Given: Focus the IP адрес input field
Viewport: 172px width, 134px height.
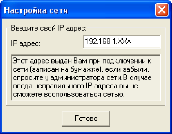Looking at the screenshot, I should tap(122, 42).
